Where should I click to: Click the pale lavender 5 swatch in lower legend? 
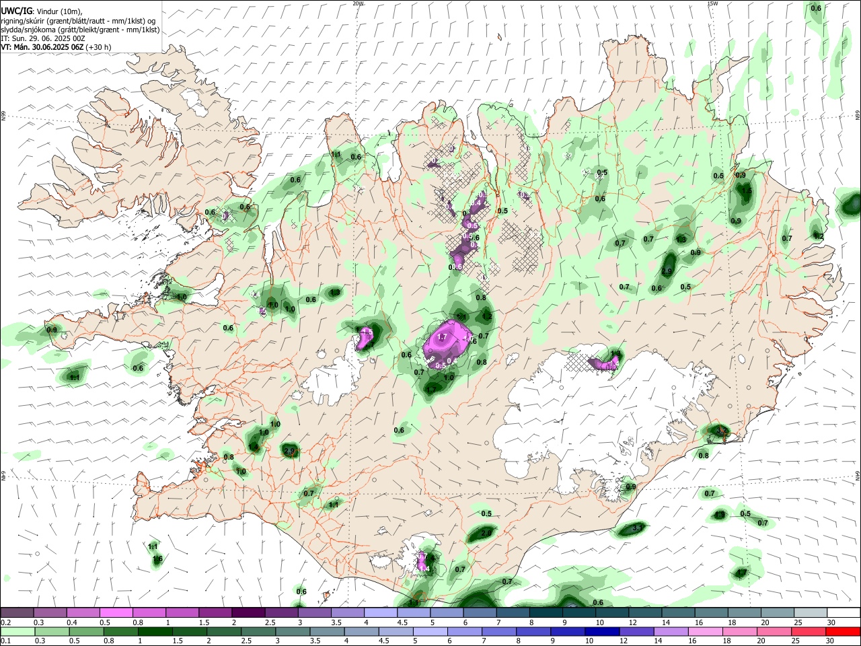pyautogui.click(x=430, y=631)
